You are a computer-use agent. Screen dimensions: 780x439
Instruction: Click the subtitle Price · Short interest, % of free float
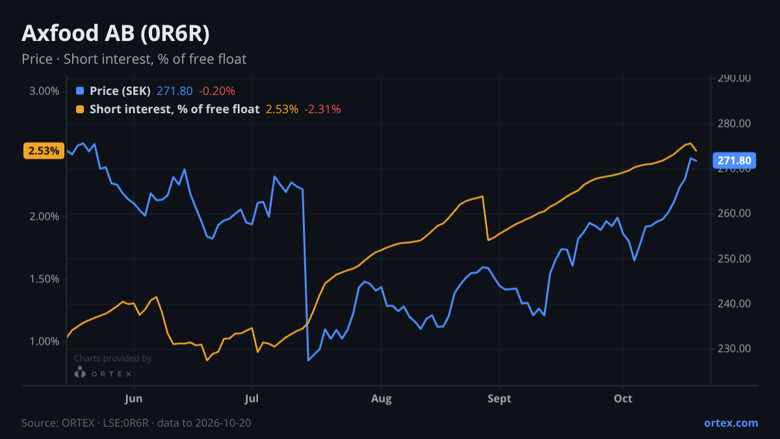click(x=134, y=59)
